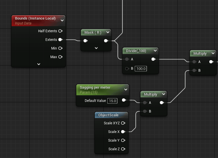
Task: Click the 'Half Extents' label
Action: pos(47,31)
